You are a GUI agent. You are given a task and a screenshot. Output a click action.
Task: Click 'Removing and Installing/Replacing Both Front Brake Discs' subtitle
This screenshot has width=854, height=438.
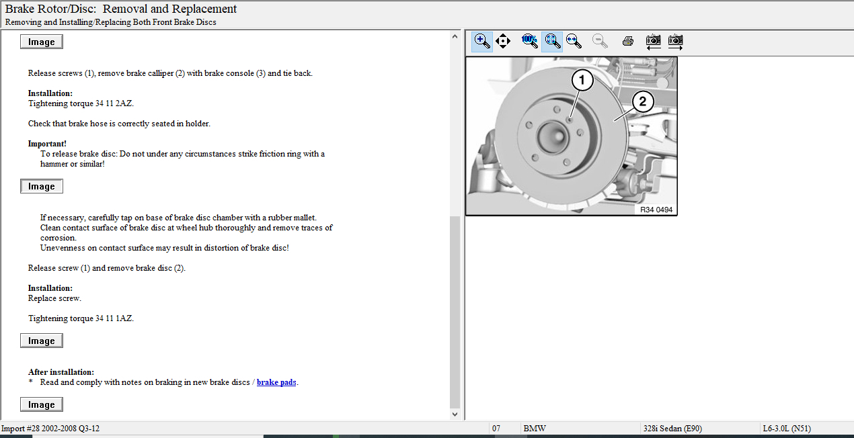(111, 21)
